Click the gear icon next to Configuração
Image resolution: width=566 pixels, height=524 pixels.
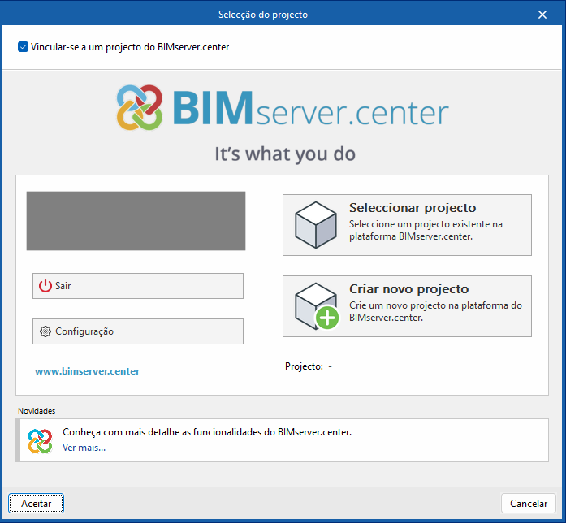click(x=45, y=331)
